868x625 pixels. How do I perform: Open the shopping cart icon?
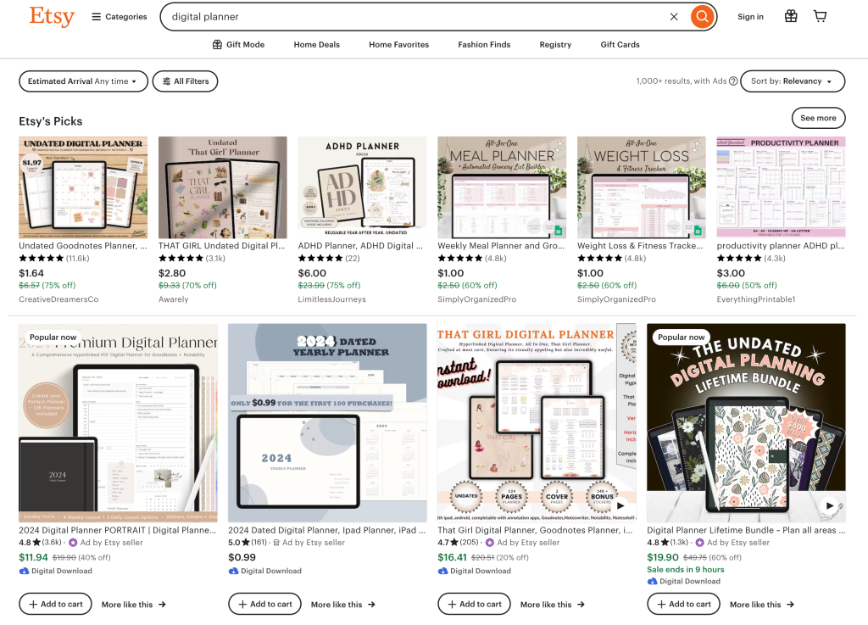pos(820,16)
